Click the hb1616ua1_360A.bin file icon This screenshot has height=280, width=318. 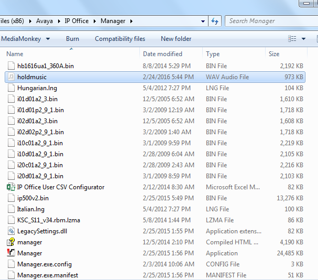click(11, 66)
